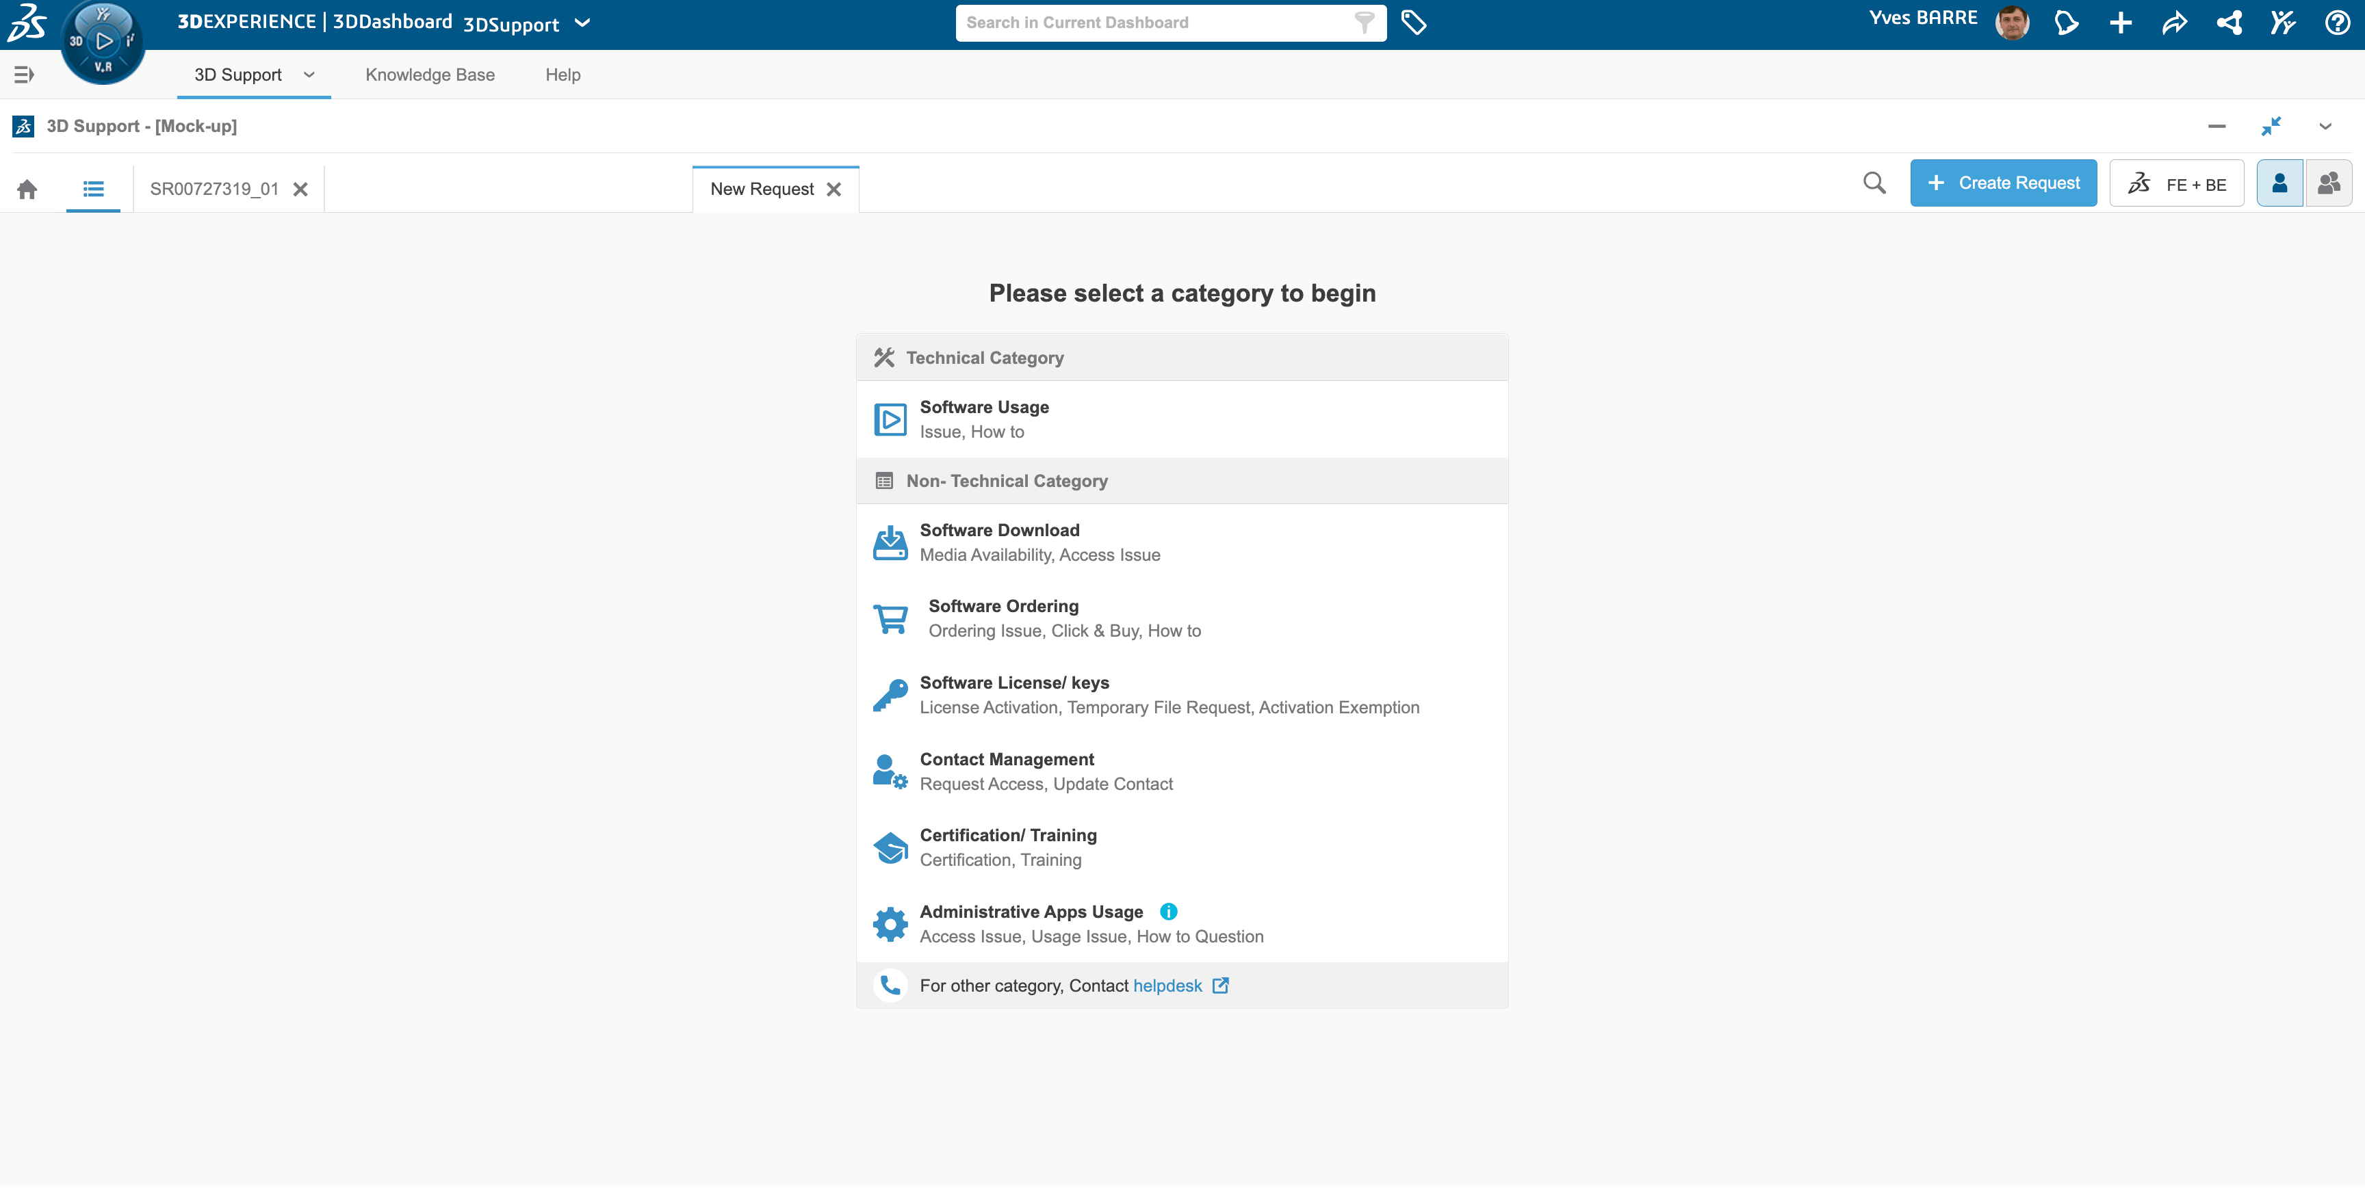This screenshot has width=2365, height=1190.
Task: Go to home via house icon
Action: pos(27,189)
